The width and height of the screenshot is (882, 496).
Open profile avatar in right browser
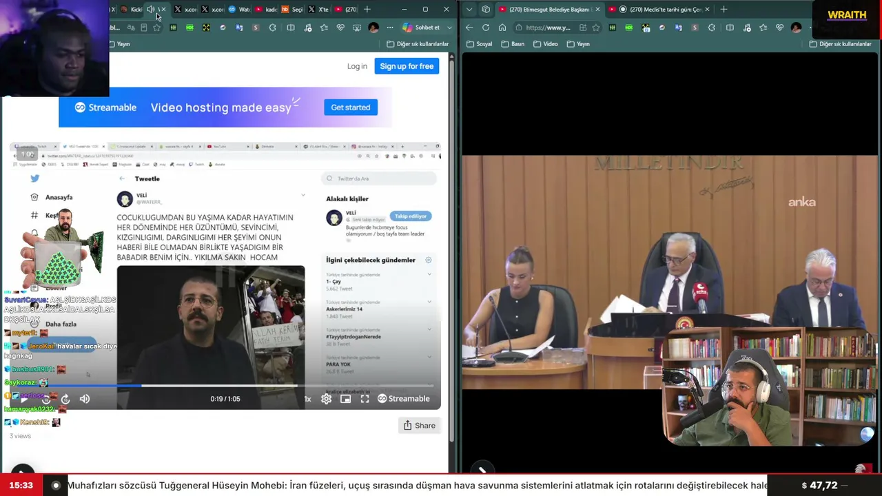pos(797,28)
